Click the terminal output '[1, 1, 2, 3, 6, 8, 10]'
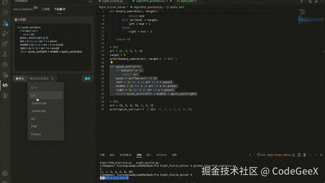The image size is (325, 183). (x=116, y=172)
